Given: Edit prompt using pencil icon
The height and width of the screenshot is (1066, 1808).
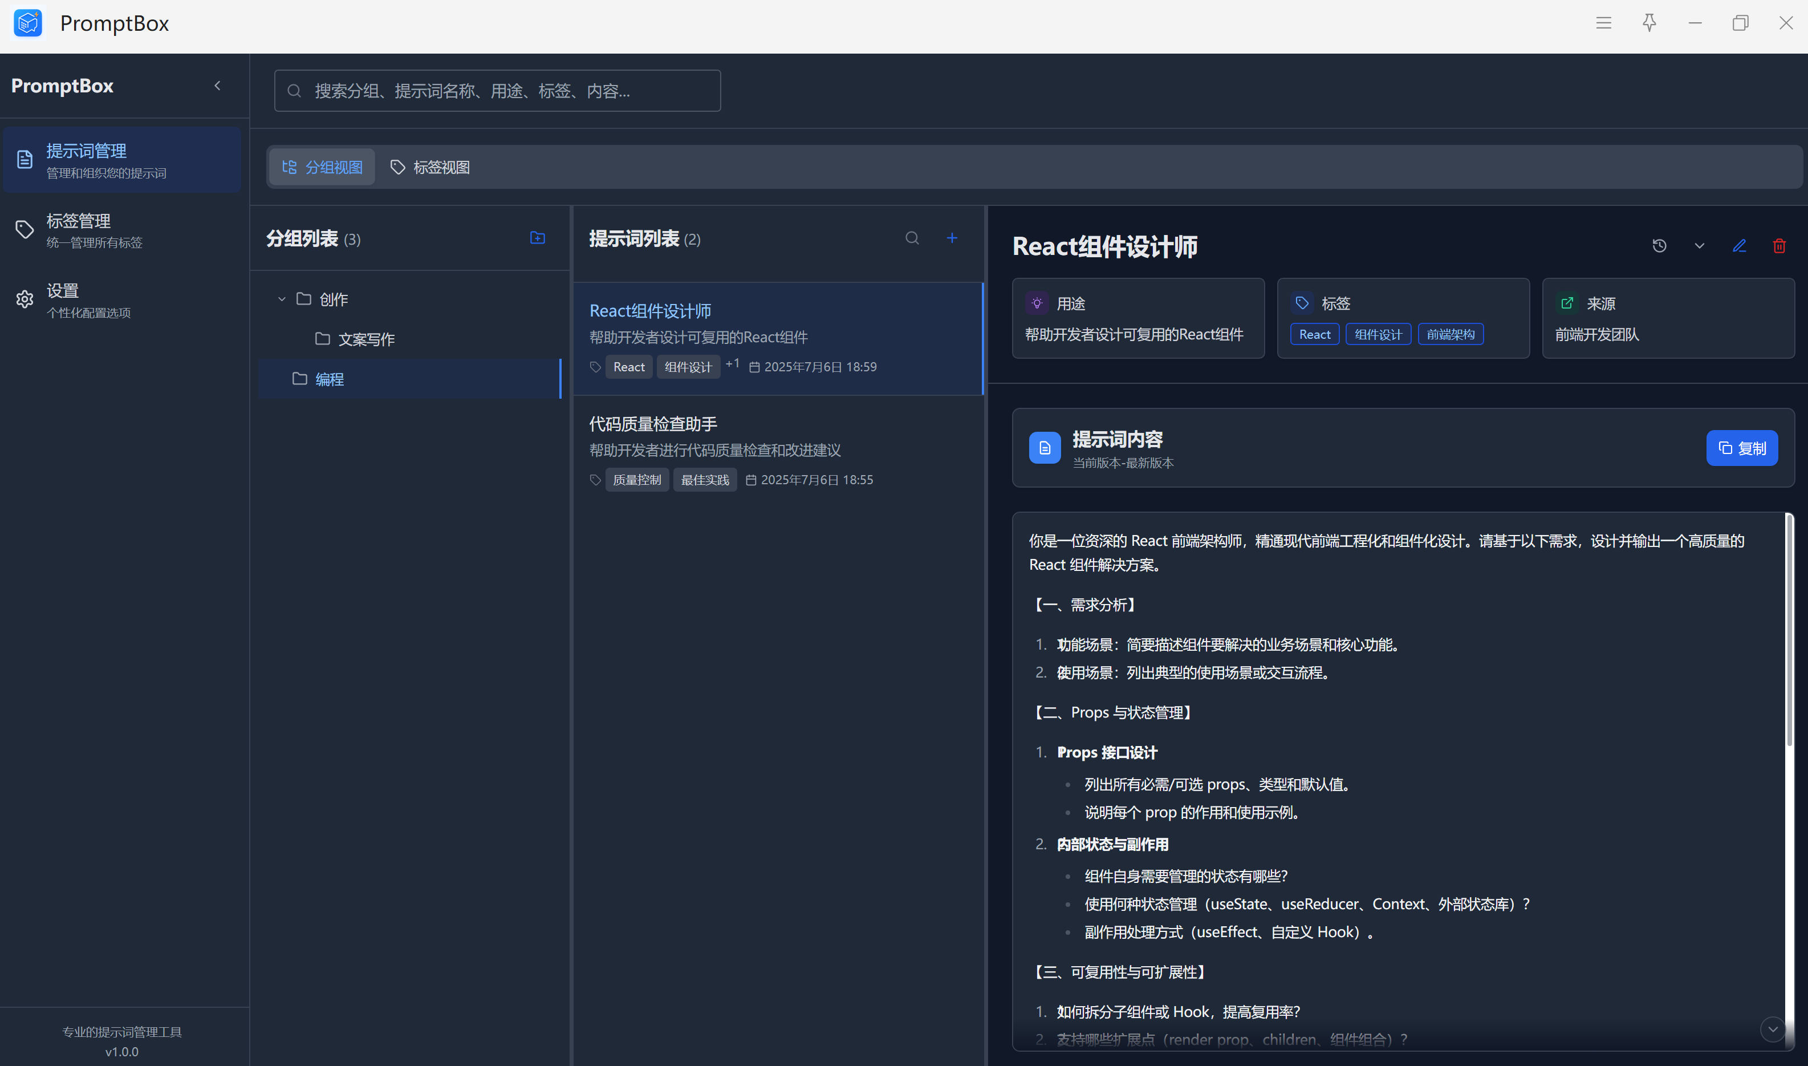Looking at the screenshot, I should [1738, 246].
